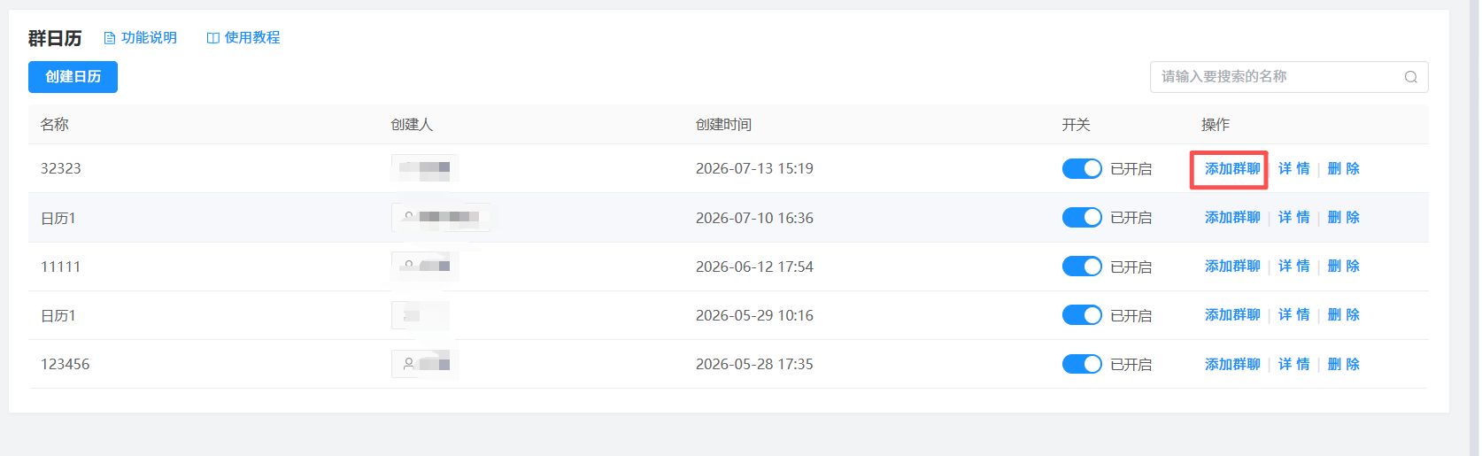Click the 创建时间 column header
The height and width of the screenshot is (456, 1482).
click(723, 125)
